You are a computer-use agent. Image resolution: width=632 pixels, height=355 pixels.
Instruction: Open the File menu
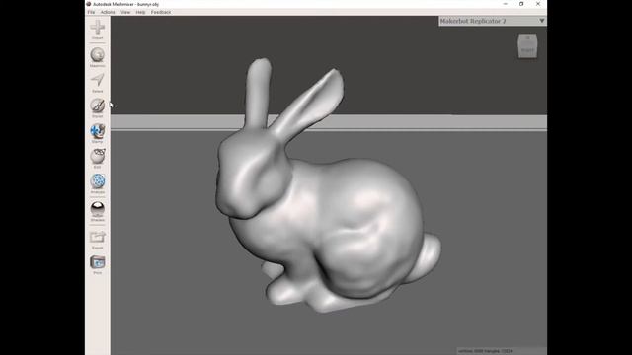[x=91, y=12]
